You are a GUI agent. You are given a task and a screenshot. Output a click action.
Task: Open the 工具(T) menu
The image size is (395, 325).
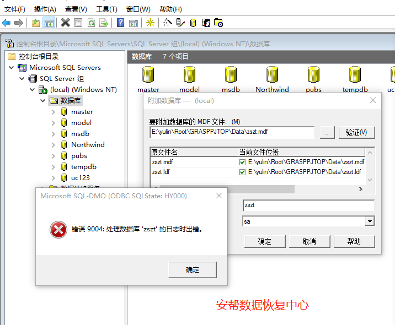[x=106, y=9]
